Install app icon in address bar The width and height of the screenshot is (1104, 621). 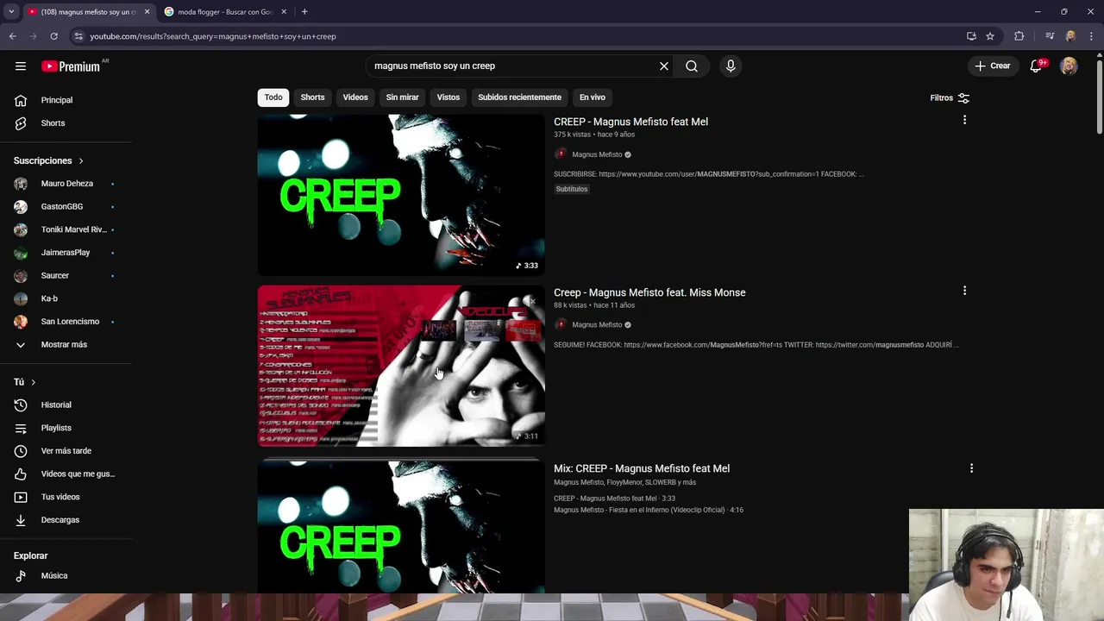[971, 36]
